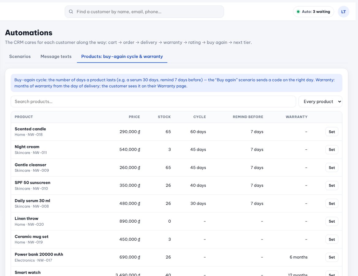Click the Auto: 3 waiting status pill
The width and height of the screenshot is (358, 276).
coord(313,12)
